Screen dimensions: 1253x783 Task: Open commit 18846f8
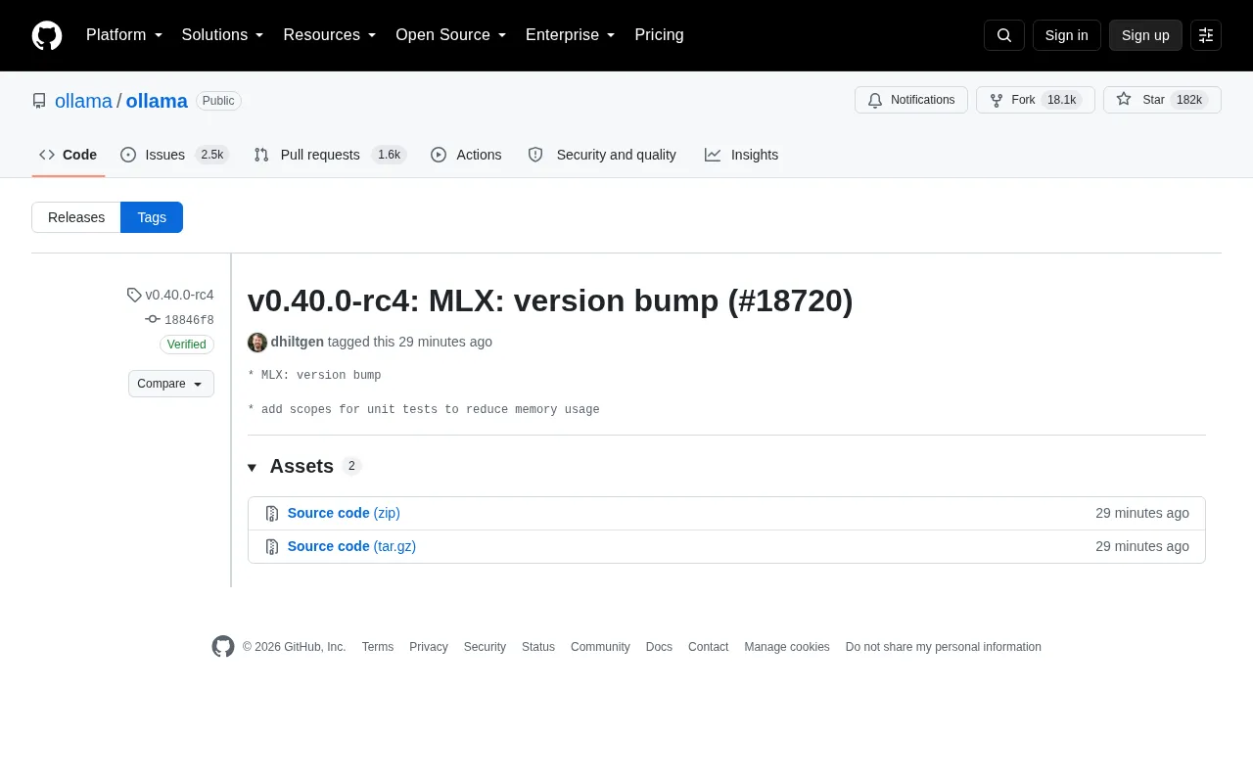tap(189, 320)
